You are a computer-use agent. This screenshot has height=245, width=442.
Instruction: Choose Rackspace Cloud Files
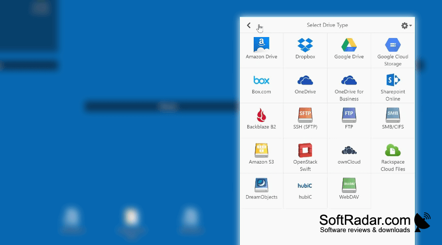(x=392, y=156)
